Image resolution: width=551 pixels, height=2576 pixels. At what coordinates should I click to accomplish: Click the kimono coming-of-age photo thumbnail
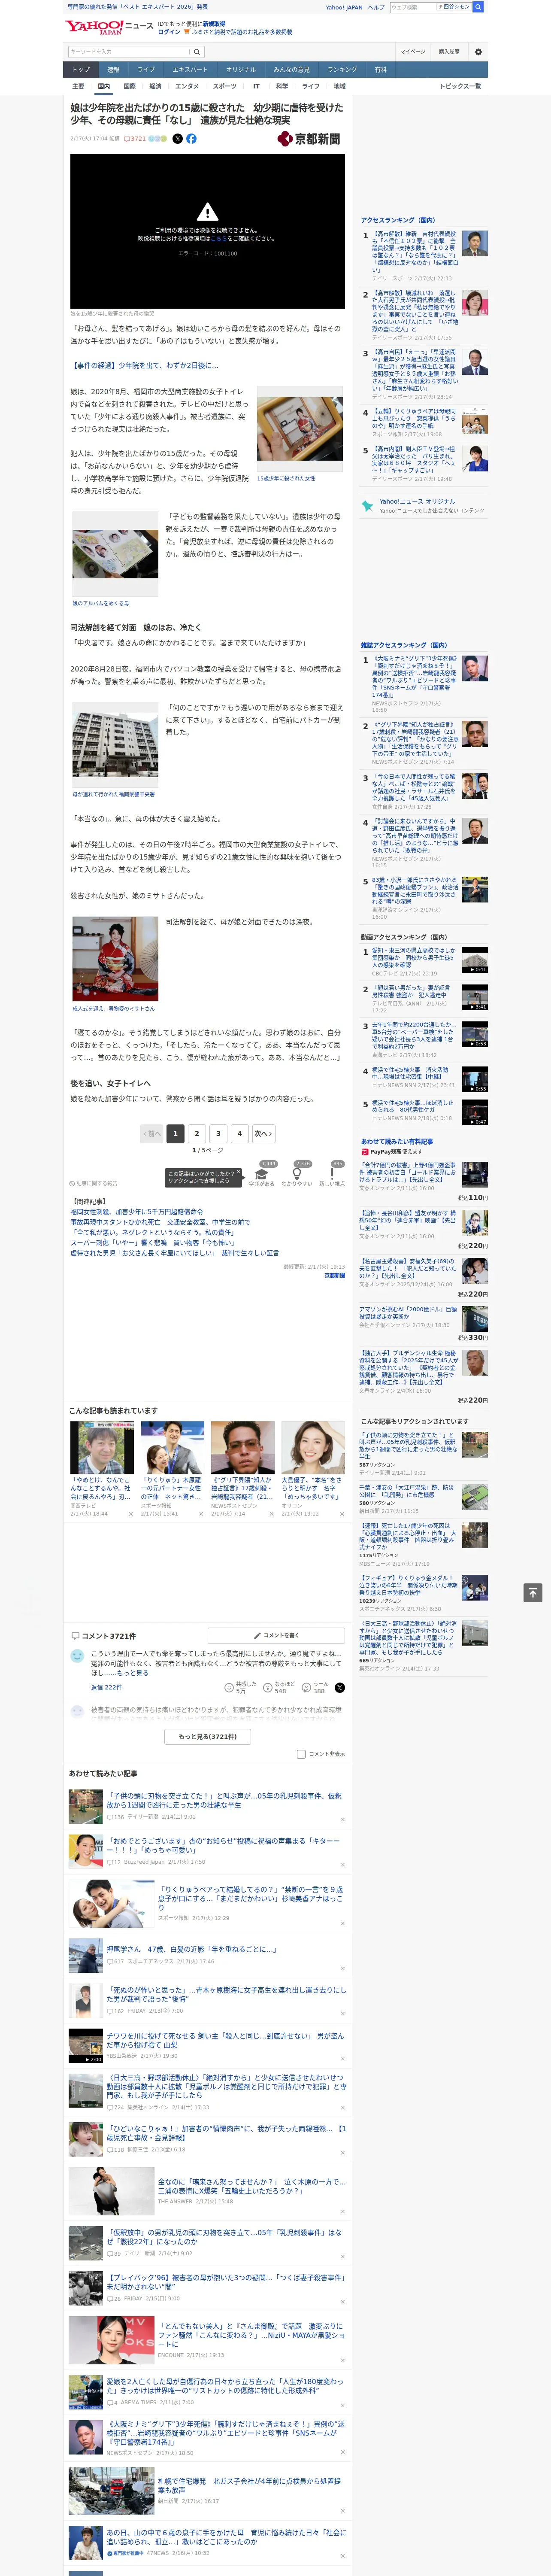[x=115, y=960]
